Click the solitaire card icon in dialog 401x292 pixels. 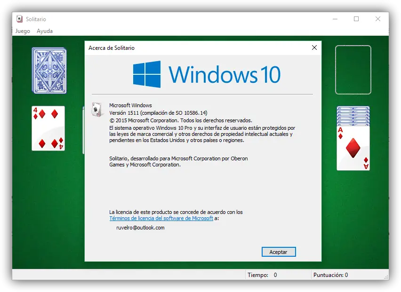[97, 110]
